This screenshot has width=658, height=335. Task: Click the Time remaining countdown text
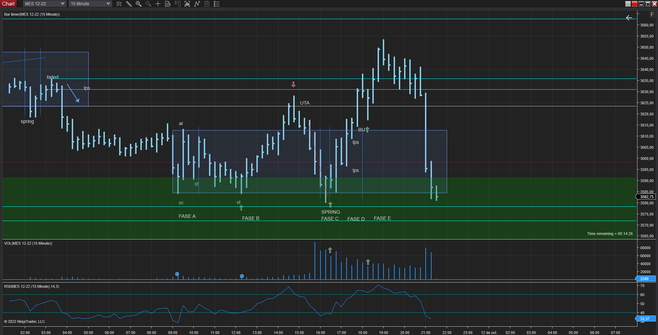pos(610,234)
